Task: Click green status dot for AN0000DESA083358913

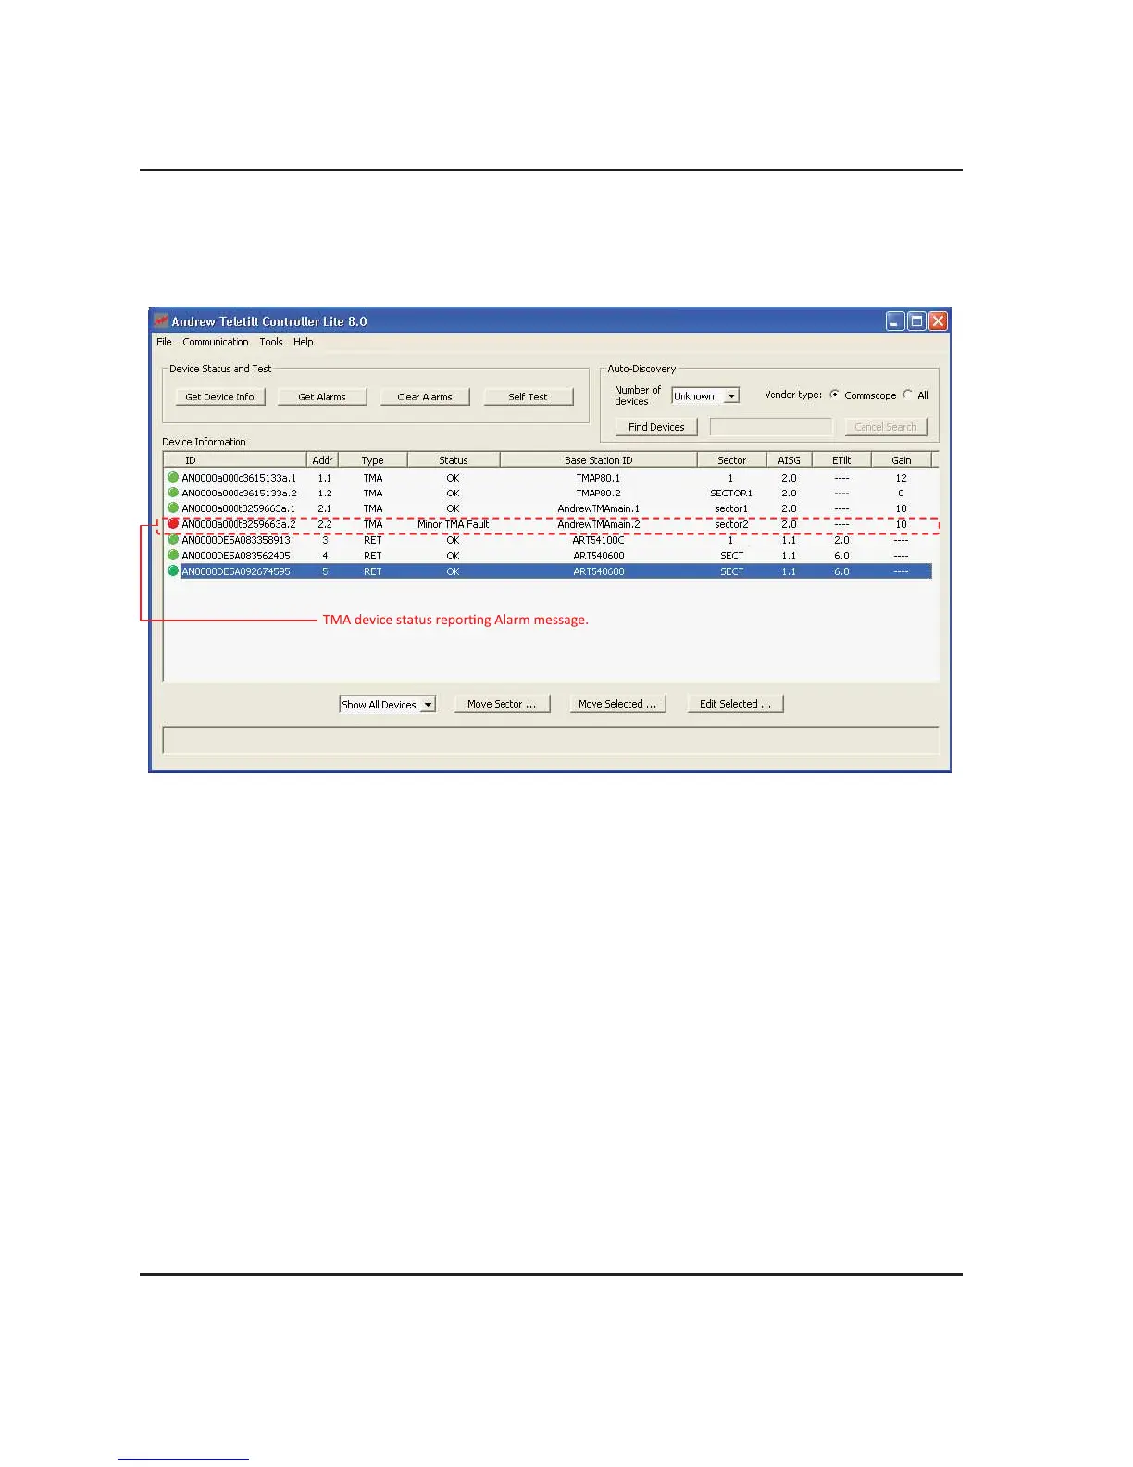Action: [x=173, y=539]
